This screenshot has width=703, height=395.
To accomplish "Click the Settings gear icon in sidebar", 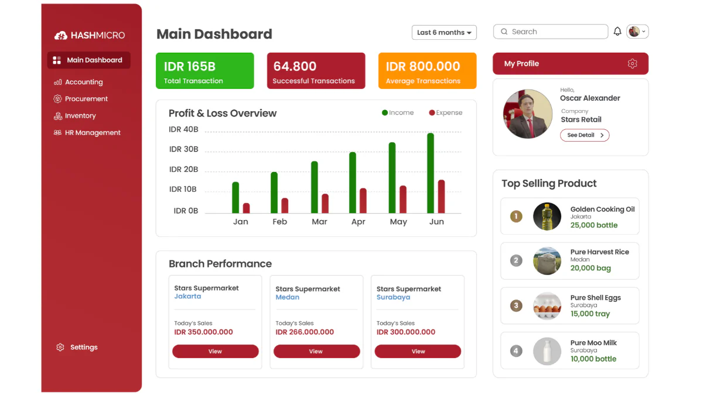I will [x=60, y=348].
